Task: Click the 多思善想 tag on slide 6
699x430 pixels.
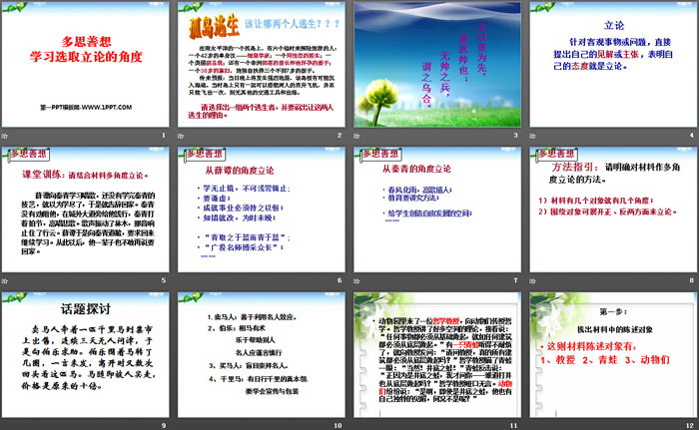Action: 205,155
